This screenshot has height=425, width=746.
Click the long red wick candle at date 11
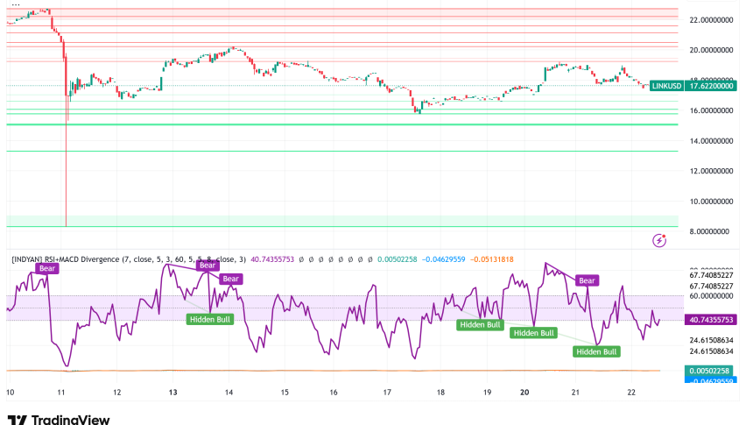point(67,175)
